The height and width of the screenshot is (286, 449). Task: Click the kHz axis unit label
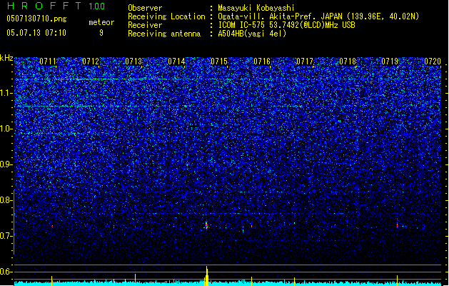6,58
